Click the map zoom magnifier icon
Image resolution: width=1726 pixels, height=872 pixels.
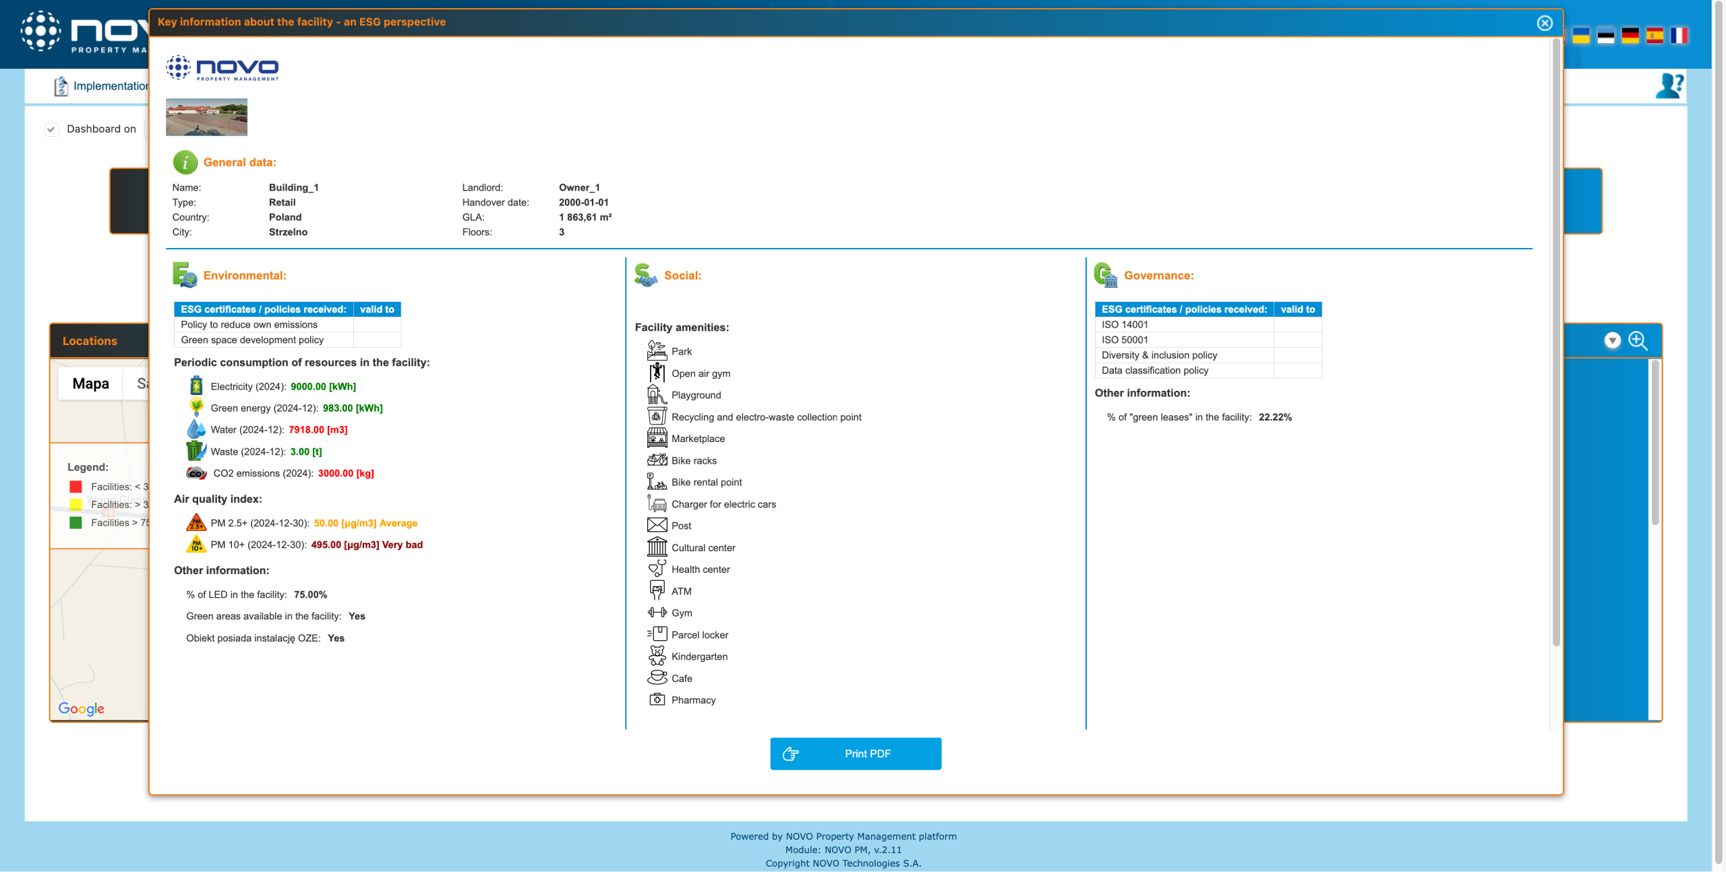[1638, 341]
